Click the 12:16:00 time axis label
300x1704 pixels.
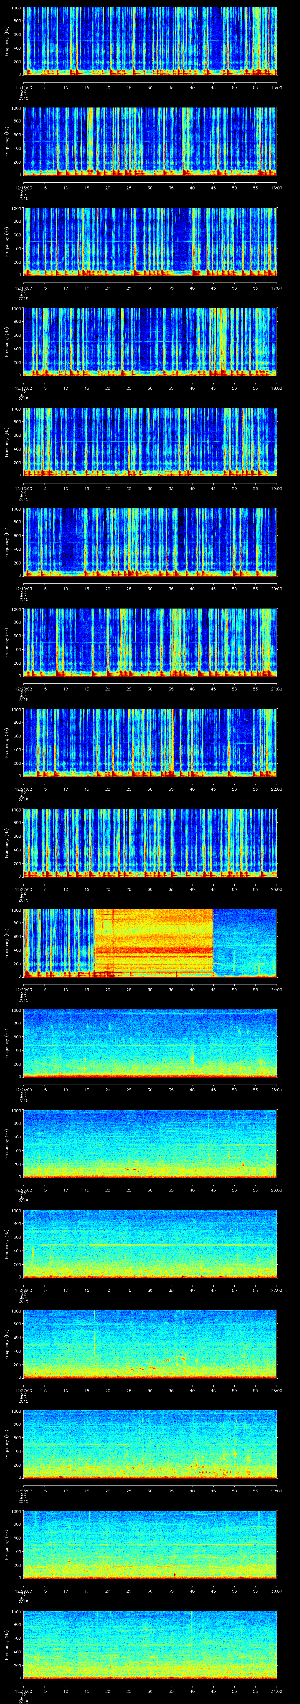click(x=23, y=288)
